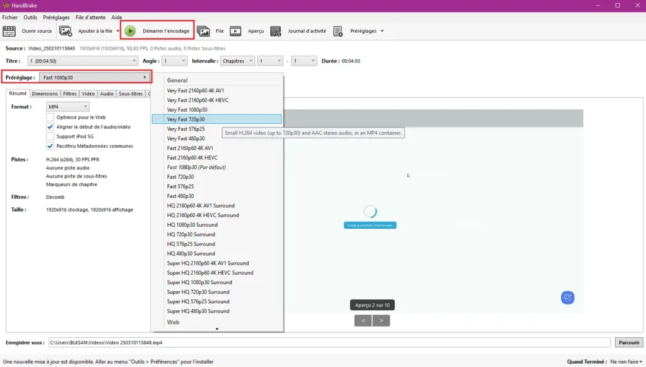Select the HQ 720p30 Surround preset
Screen dimensions: 646x367
click(x=217, y=234)
